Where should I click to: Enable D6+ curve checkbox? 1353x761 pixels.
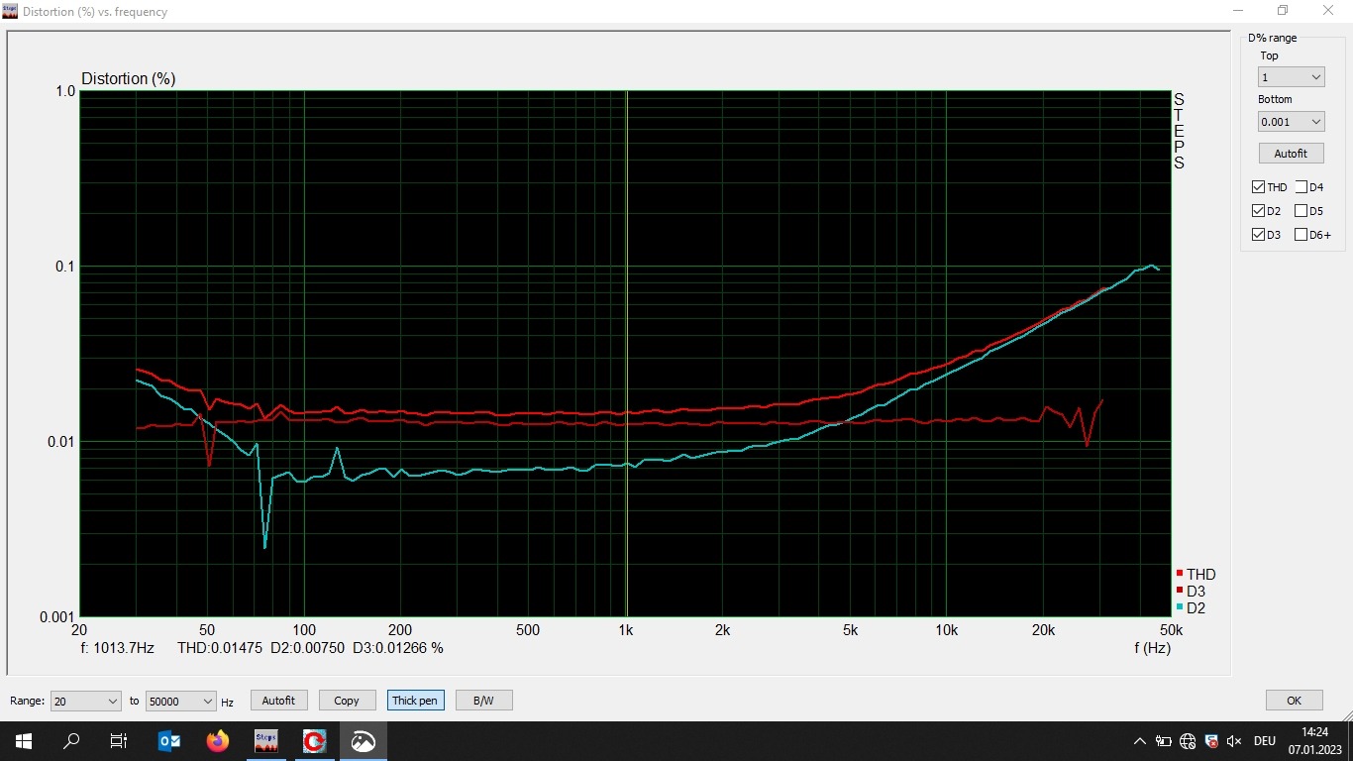[x=1301, y=235]
